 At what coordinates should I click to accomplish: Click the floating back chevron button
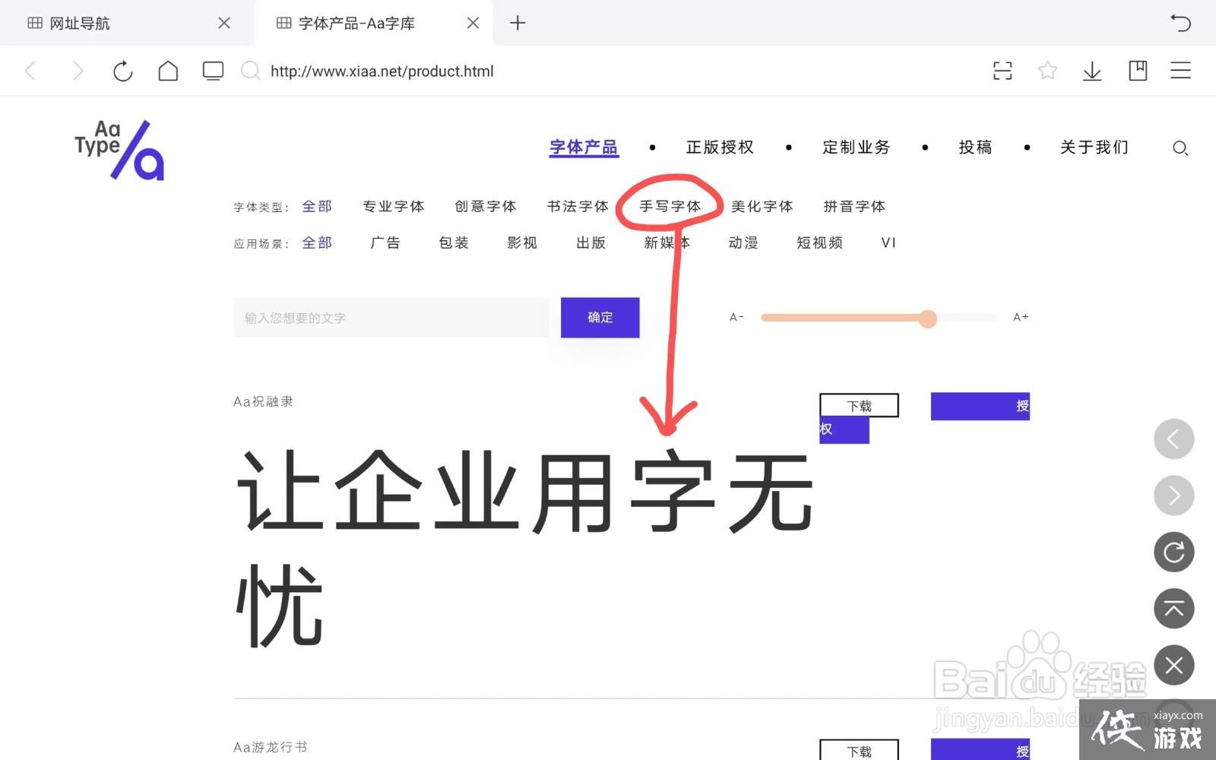[1174, 439]
